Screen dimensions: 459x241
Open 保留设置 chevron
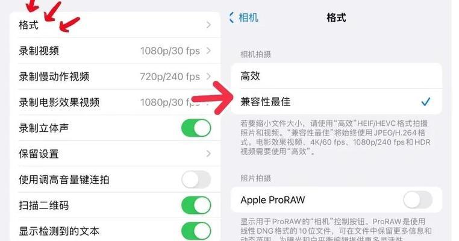click(x=208, y=154)
